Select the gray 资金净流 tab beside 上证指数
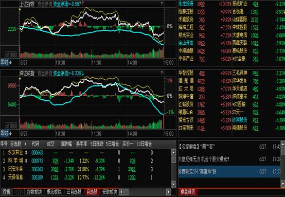285x197 pixels. pos(45,4)
